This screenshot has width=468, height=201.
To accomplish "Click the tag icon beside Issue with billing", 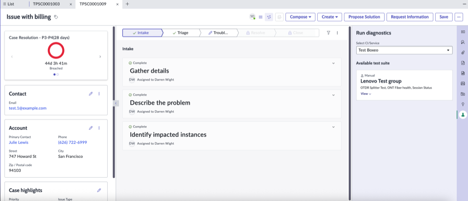I will (56, 17).
